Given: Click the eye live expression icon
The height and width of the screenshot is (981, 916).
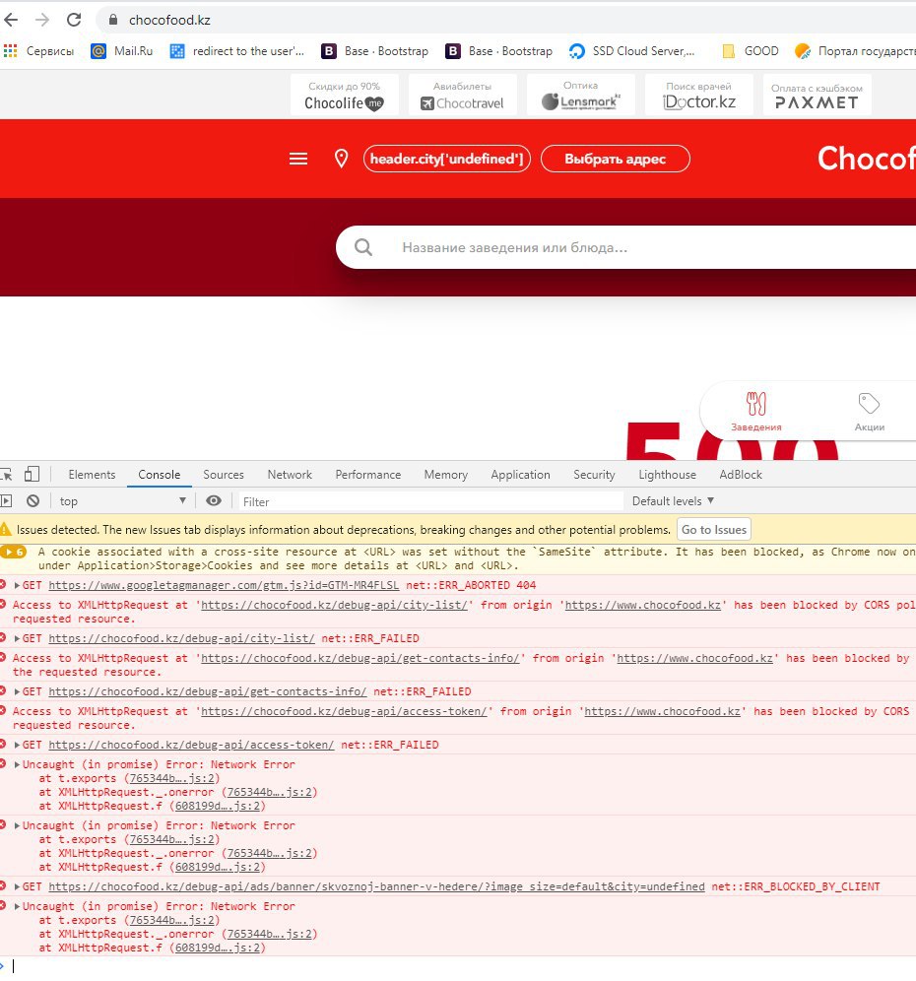Looking at the screenshot, I should [214, 500].
